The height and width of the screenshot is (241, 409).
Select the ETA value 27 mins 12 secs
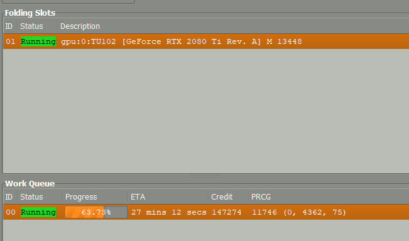(x=169, y=212)
